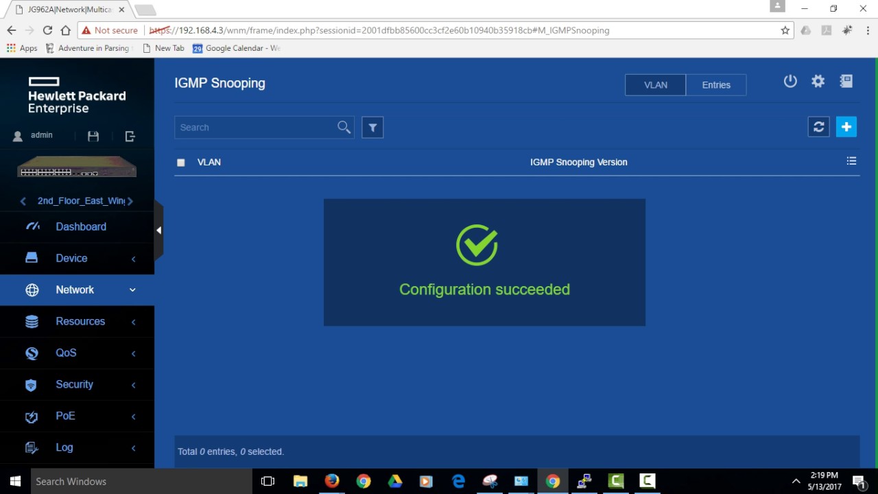The width and height of the screenshot is (878, 494).
Task: Open the Google Calendar bookmark
Action: tap(237, 48)
